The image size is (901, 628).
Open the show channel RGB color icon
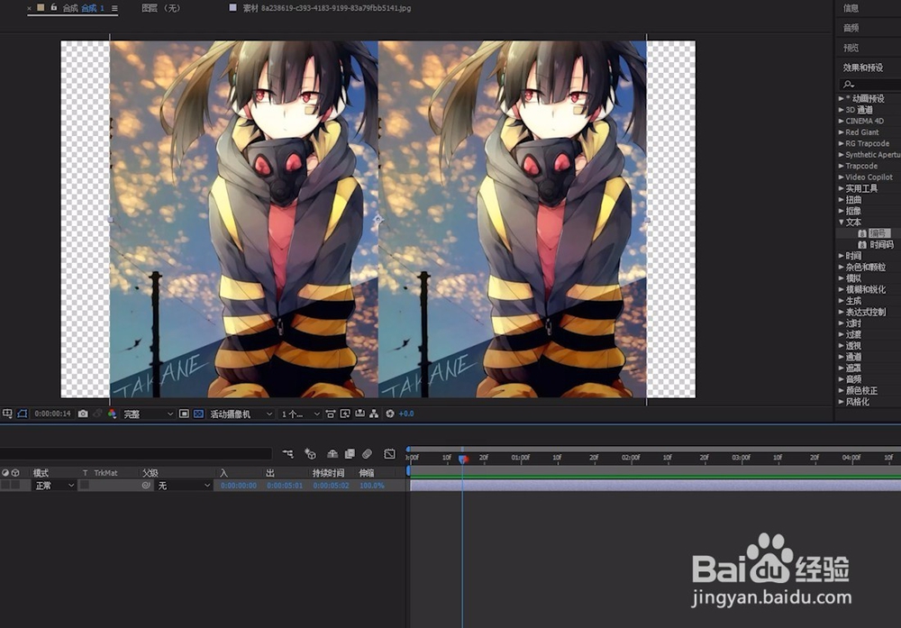[112, 414]
